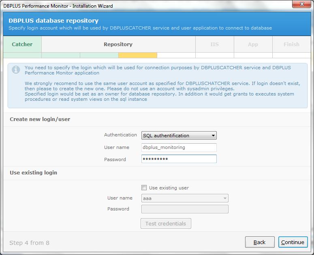Open the IIS tab
This screenshot has width=314, height=255.
point(214,44)
